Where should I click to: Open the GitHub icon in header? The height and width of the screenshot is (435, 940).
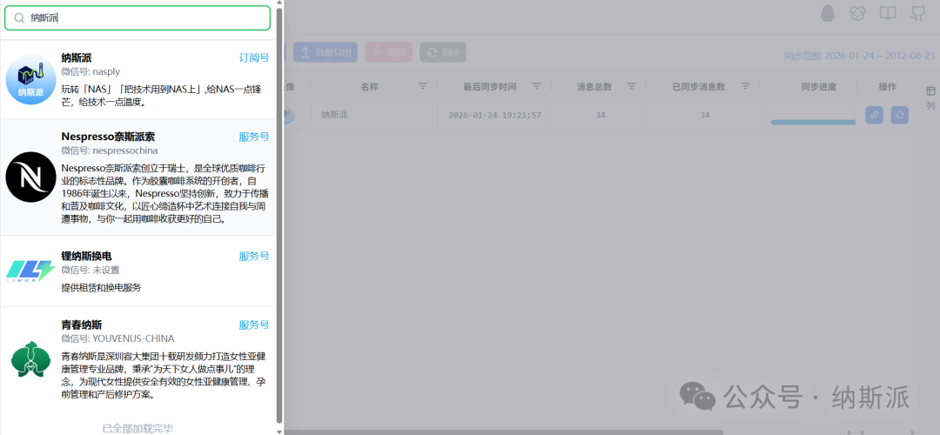point(917,13)
